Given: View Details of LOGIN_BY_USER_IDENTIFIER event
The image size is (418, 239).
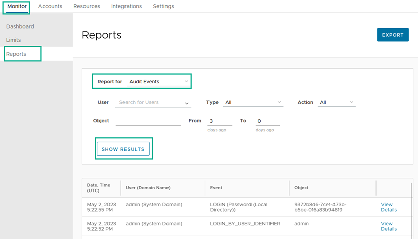Looking at the screenshot, I should pos(389,226).
